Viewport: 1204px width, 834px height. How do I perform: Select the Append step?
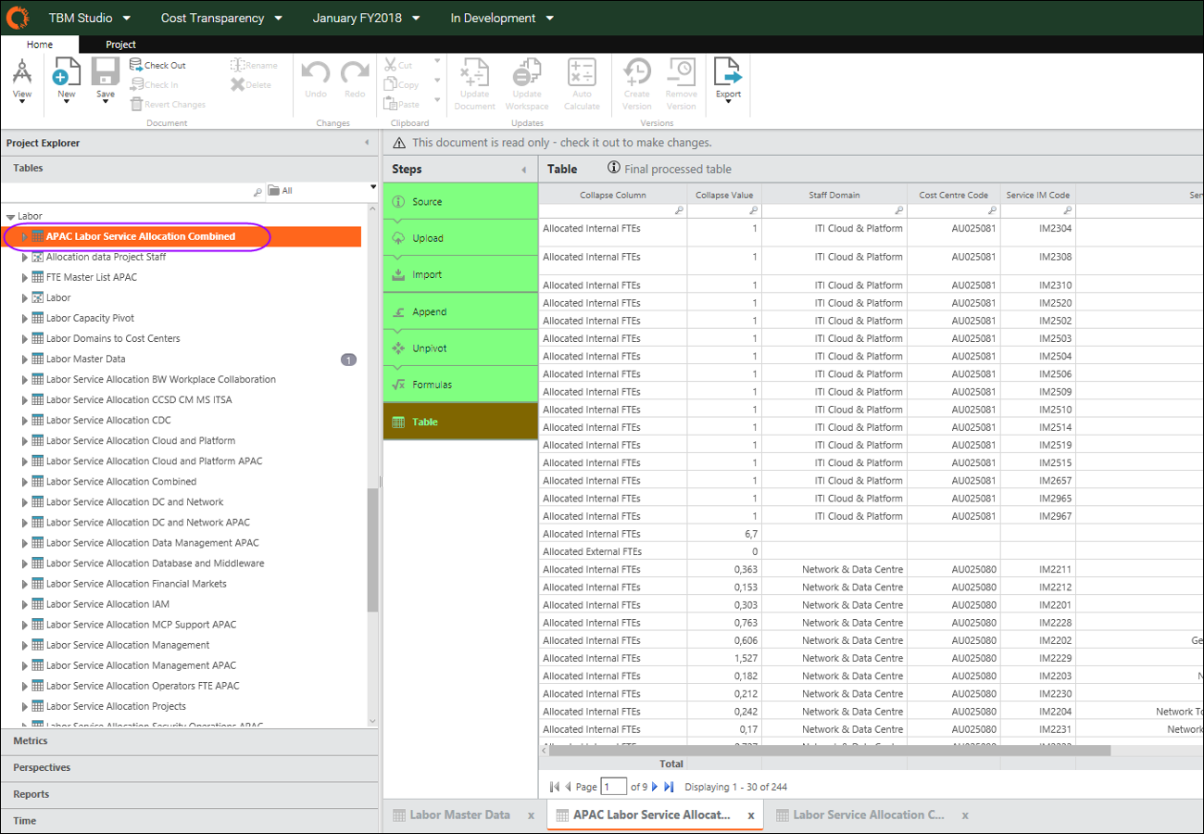(460, 311)
